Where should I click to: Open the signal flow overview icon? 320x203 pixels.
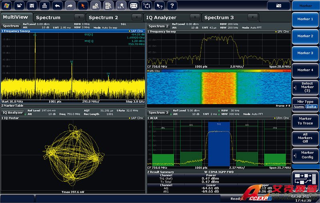click(305, 180)
